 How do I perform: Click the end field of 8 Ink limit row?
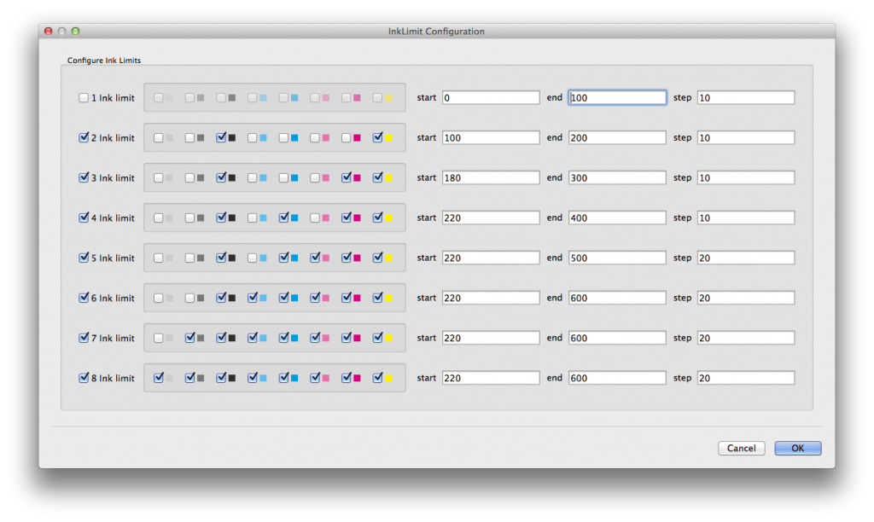pyautogui.click(x=617, y=377)
